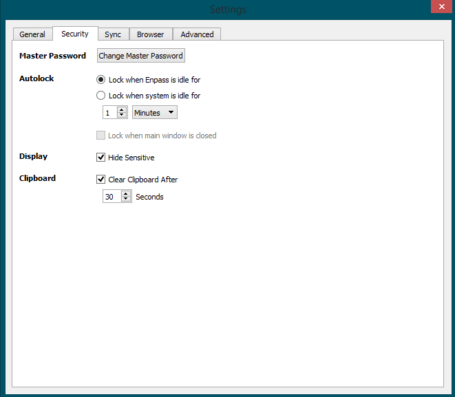Go to the Browser tab

pos(151,34)
